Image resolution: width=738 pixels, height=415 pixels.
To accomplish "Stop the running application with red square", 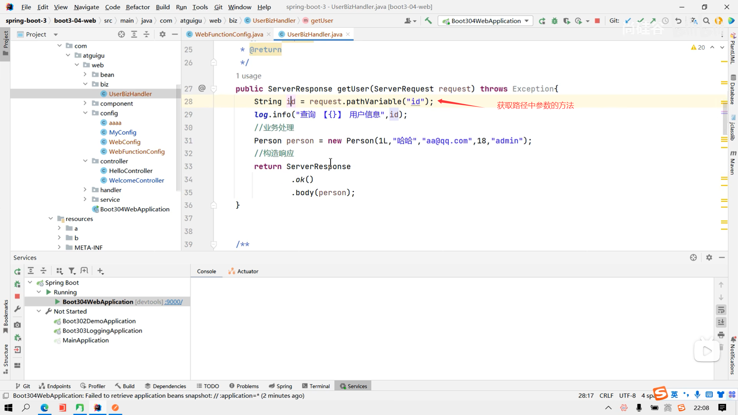I will pos(597,21).
